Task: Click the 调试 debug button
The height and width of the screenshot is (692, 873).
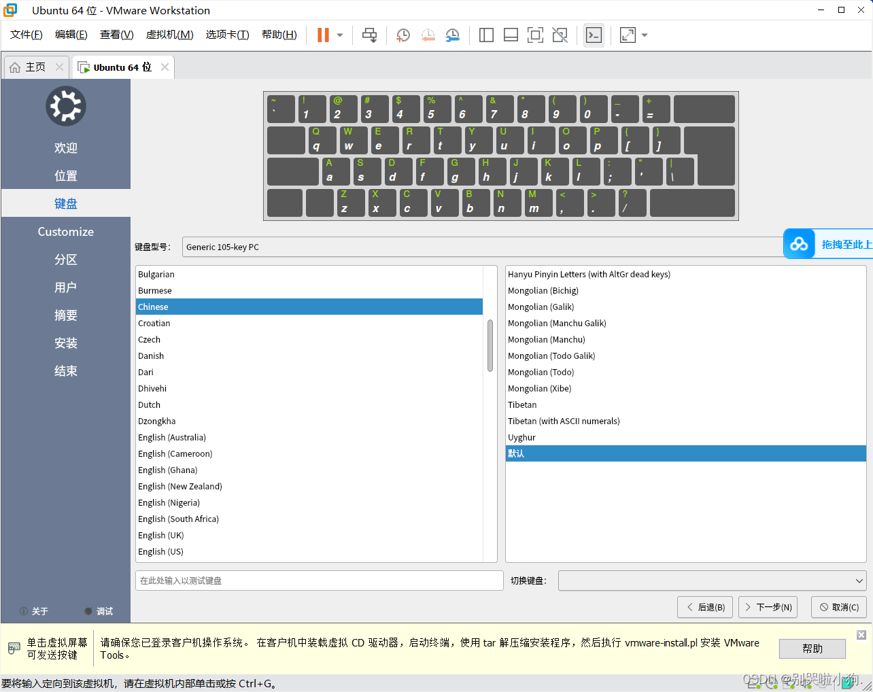Action: tap(99, 611)
